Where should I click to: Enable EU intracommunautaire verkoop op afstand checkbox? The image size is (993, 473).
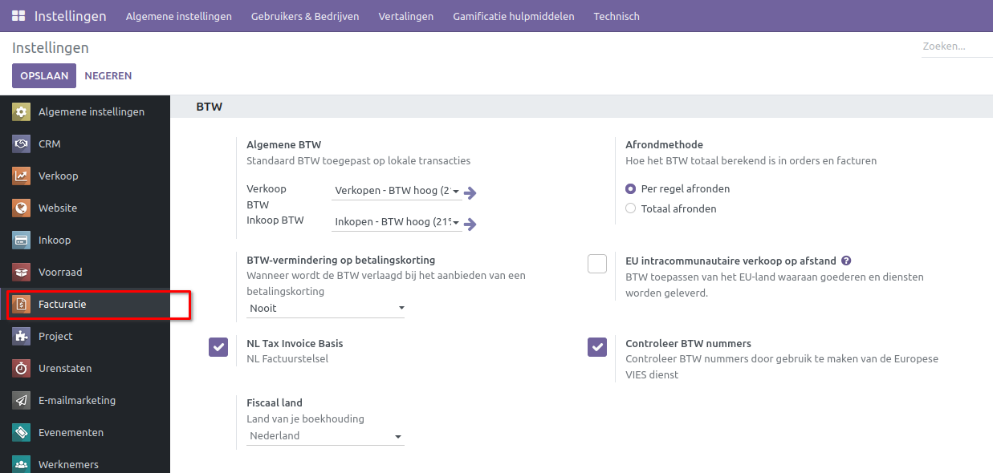pyautogui.click(x=597, y=264)
